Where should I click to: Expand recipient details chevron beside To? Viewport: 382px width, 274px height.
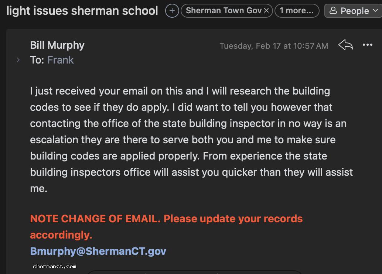pos(18,60)
